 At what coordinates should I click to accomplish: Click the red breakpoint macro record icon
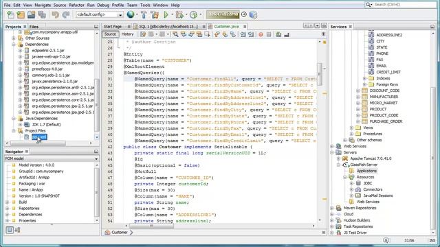(x=261, y=34)
